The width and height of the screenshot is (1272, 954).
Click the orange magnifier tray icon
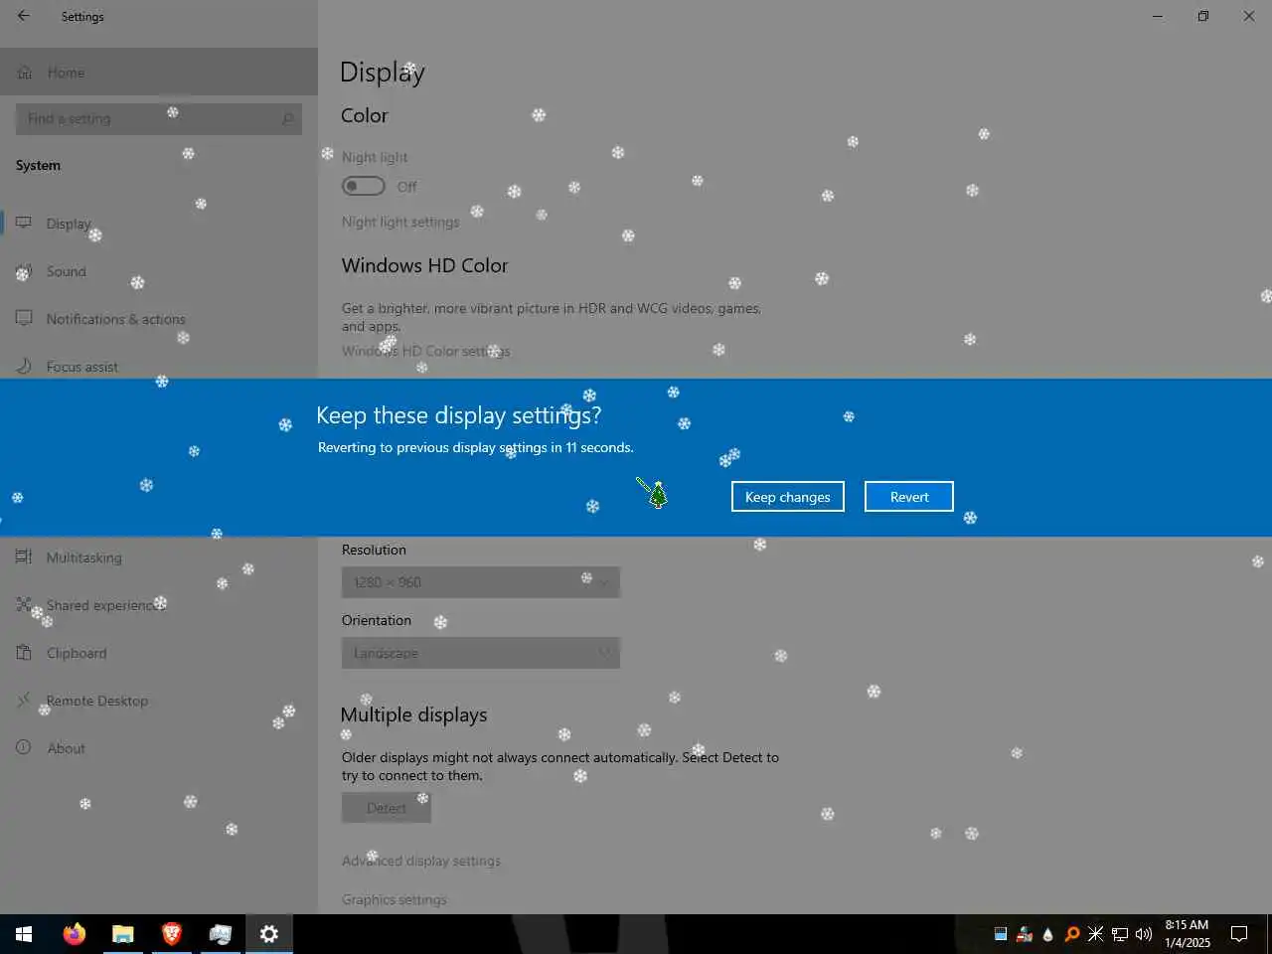pos(1072,934)
